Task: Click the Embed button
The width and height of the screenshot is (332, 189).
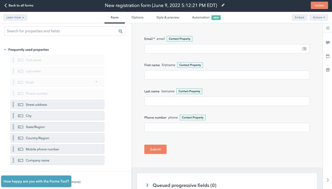Action: click(x=299, y=17)
